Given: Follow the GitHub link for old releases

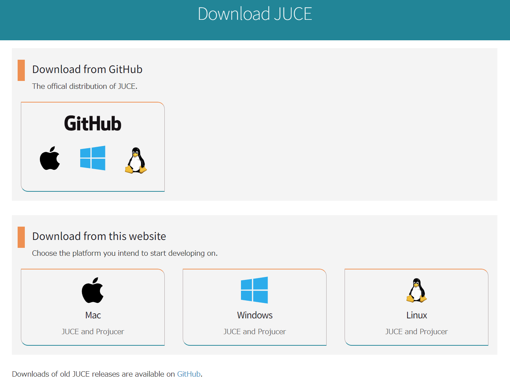Looking at the screenshot, I should pyautogui.click(x=189, y=374).
